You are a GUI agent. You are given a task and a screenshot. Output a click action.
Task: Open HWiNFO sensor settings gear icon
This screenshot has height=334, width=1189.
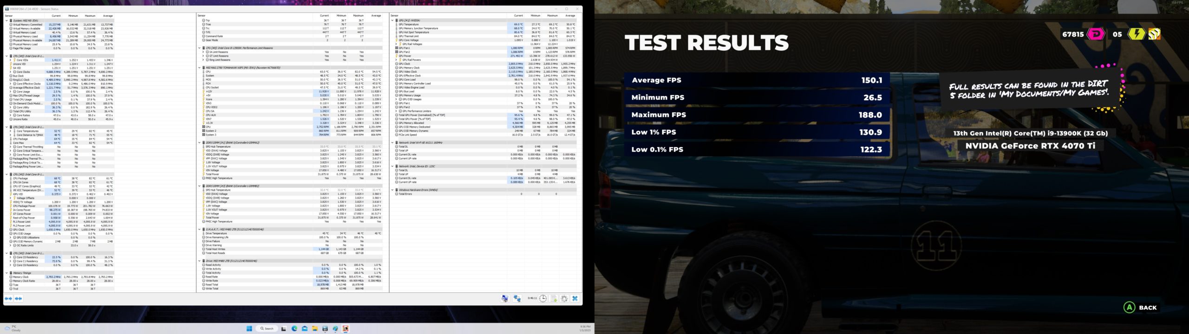(x=564, y=299)
